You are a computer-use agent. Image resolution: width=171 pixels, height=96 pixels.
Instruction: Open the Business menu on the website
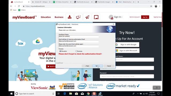(59, 17)
